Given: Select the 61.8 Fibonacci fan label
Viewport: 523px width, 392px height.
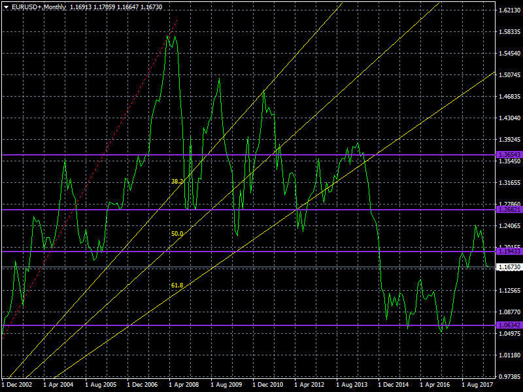Looking at the screenshot, I should [177, 286].
